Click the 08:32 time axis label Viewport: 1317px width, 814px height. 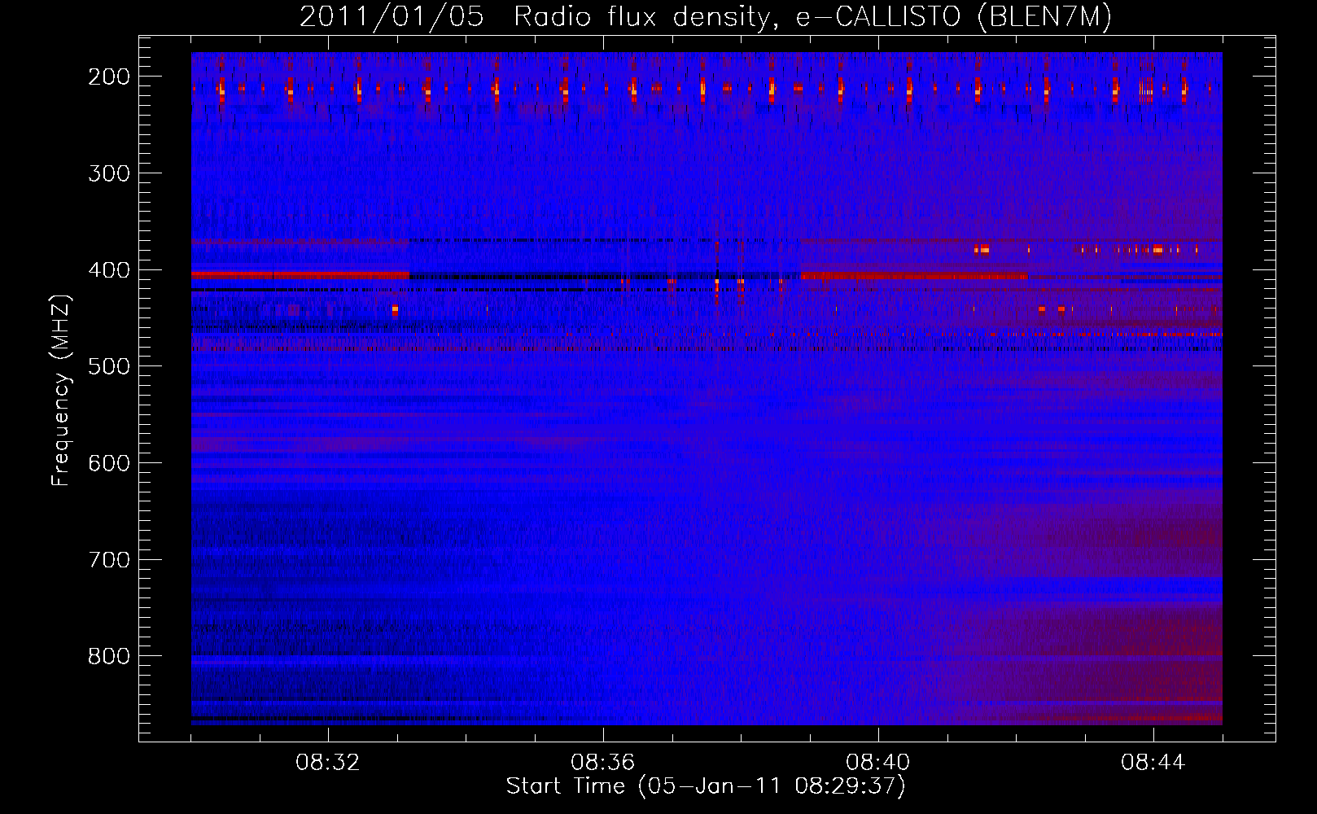(x=328, y=763)
